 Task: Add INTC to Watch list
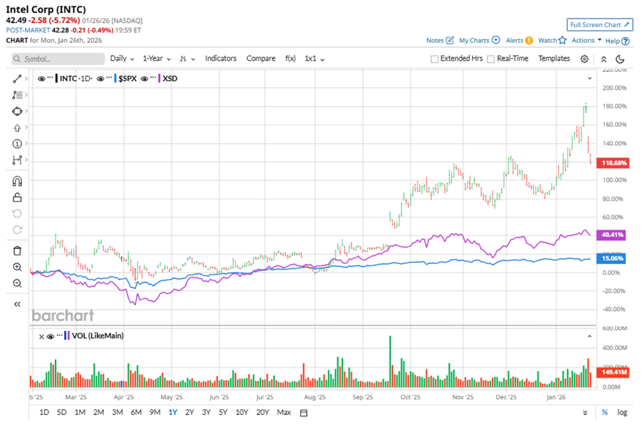552,40
